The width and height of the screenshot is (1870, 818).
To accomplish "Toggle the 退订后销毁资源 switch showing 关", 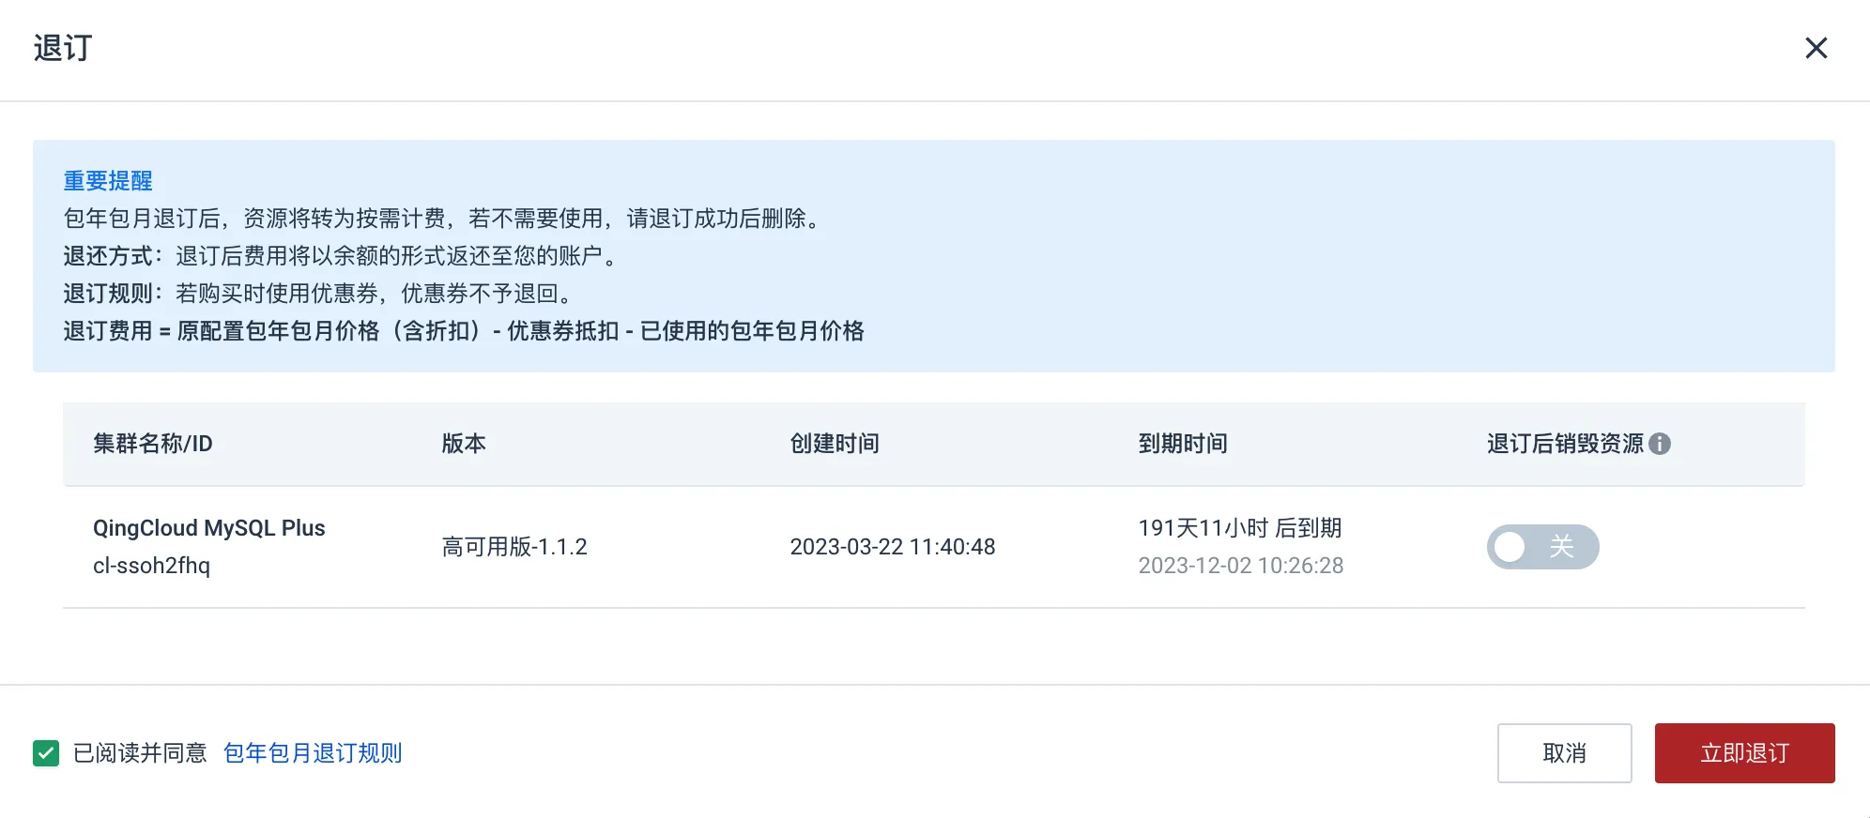I will [x=1542, y=547].
